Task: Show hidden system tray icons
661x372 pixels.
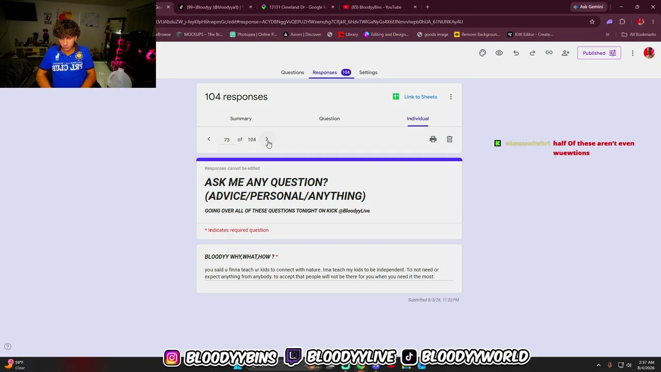Action: pyautogui.click(x=599, y=365)
